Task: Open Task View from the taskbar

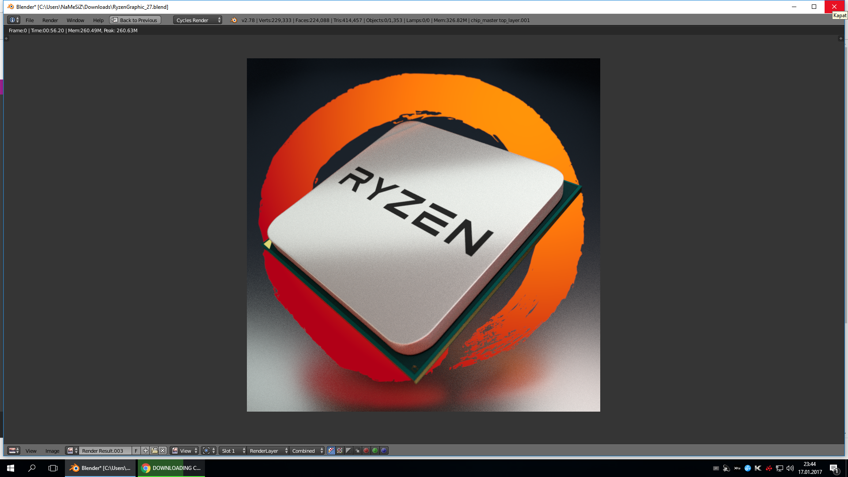Action: [x=53, y=468]
